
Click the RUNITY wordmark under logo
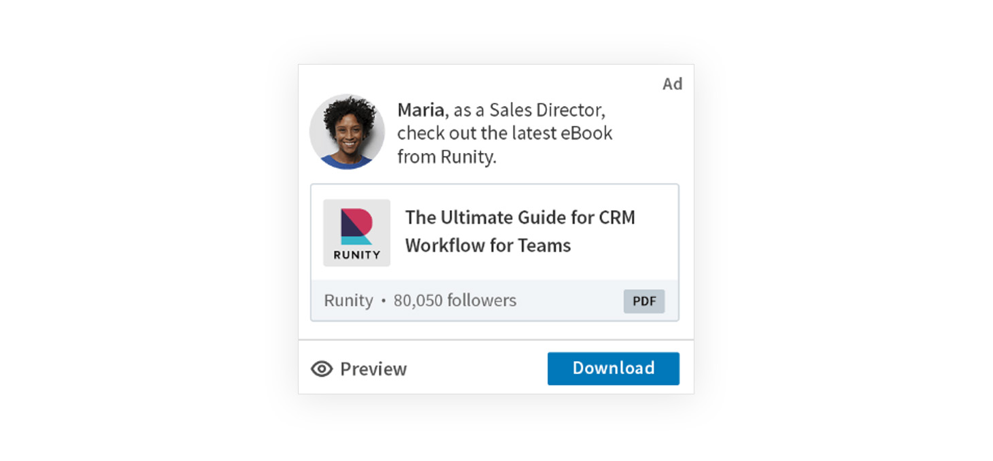pyautogui.click(x=357, y=255)
